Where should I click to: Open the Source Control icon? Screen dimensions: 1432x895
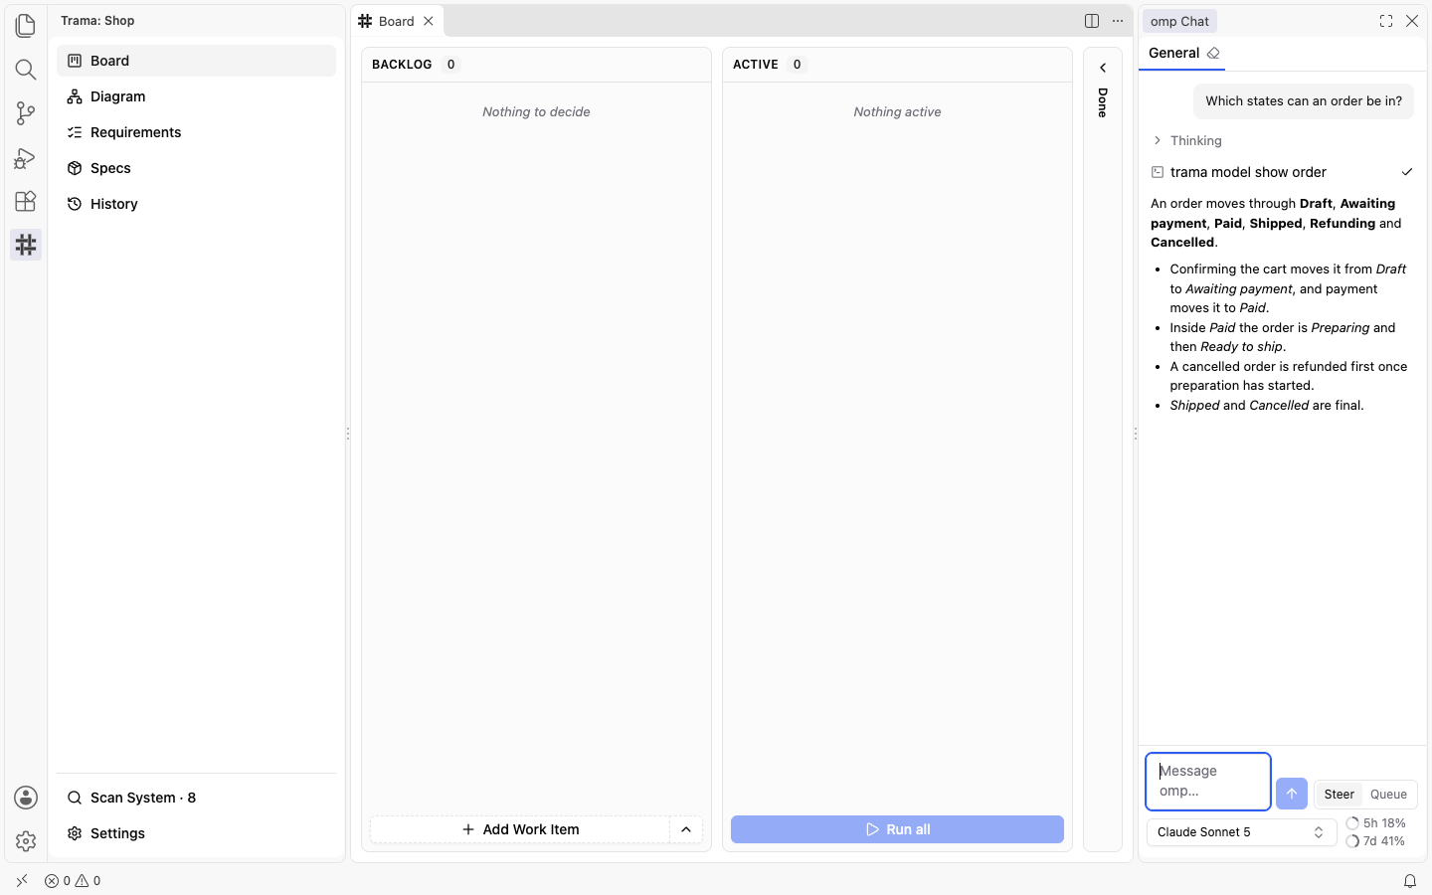click(x=26, y=112)
